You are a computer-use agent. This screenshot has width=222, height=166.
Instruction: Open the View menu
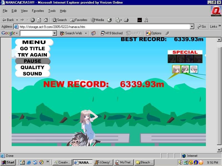[24, 11]
